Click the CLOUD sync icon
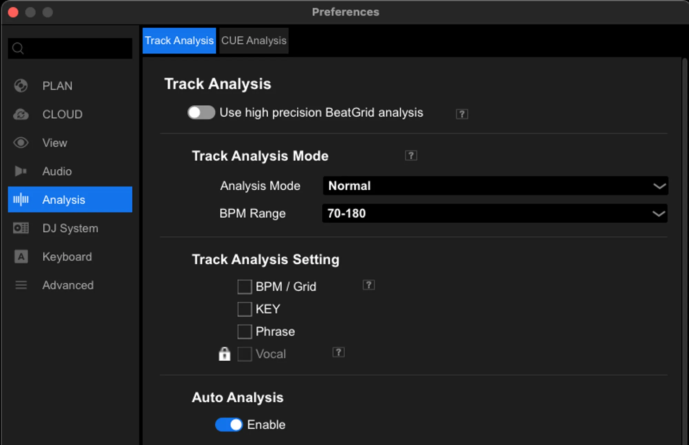Viewport: 689px width, 445px height. (x=21, y=114)
